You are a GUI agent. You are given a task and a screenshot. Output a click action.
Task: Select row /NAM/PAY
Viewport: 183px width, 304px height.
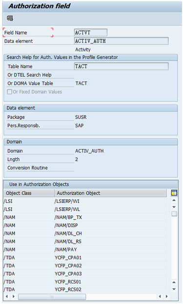(85, 250)
